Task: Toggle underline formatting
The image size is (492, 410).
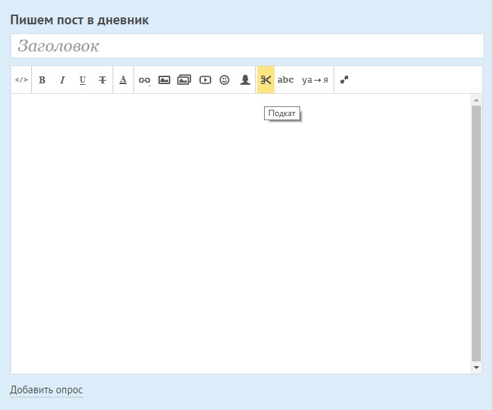Action: click(82, 80)
